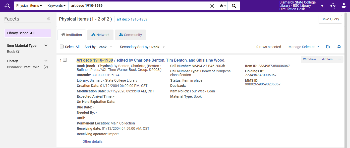
Task: Open the Alma assistant sparkle icon
Action: click(332, 6)
